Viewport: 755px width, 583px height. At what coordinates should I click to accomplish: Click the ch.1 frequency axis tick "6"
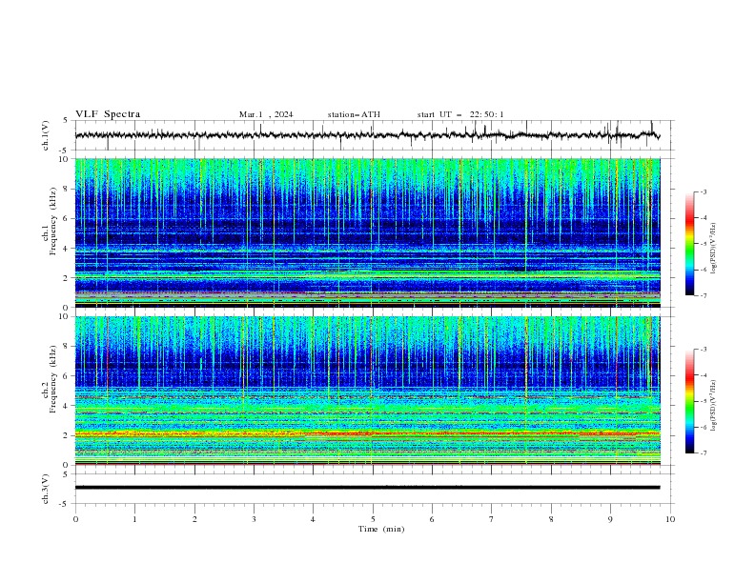point(67,218)
